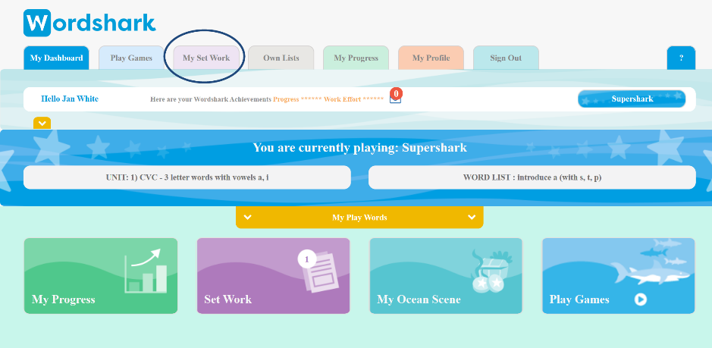Click 'Here are your Wordshark Achievements' text

(x=211, y=99)
